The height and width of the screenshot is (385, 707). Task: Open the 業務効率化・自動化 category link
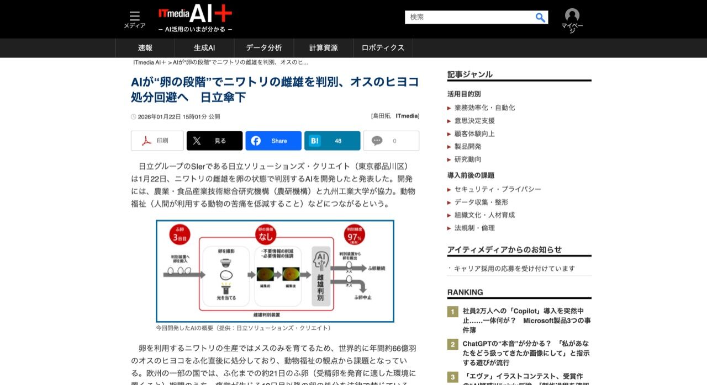(484, 108)
